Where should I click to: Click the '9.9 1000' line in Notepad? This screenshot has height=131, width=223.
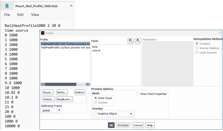coord(13,83)
